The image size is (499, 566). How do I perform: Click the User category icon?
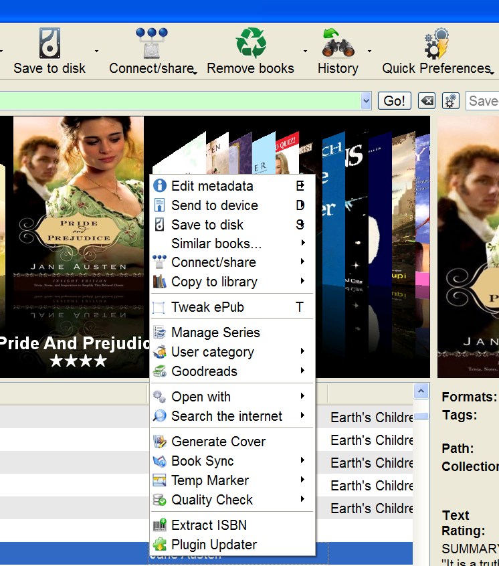coord(159,352)
